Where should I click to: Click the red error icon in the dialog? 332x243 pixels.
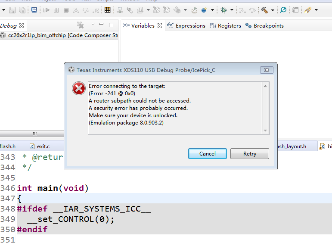(78, 88)
